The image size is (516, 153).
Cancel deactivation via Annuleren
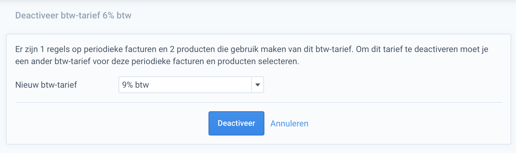tap(289, 123)
